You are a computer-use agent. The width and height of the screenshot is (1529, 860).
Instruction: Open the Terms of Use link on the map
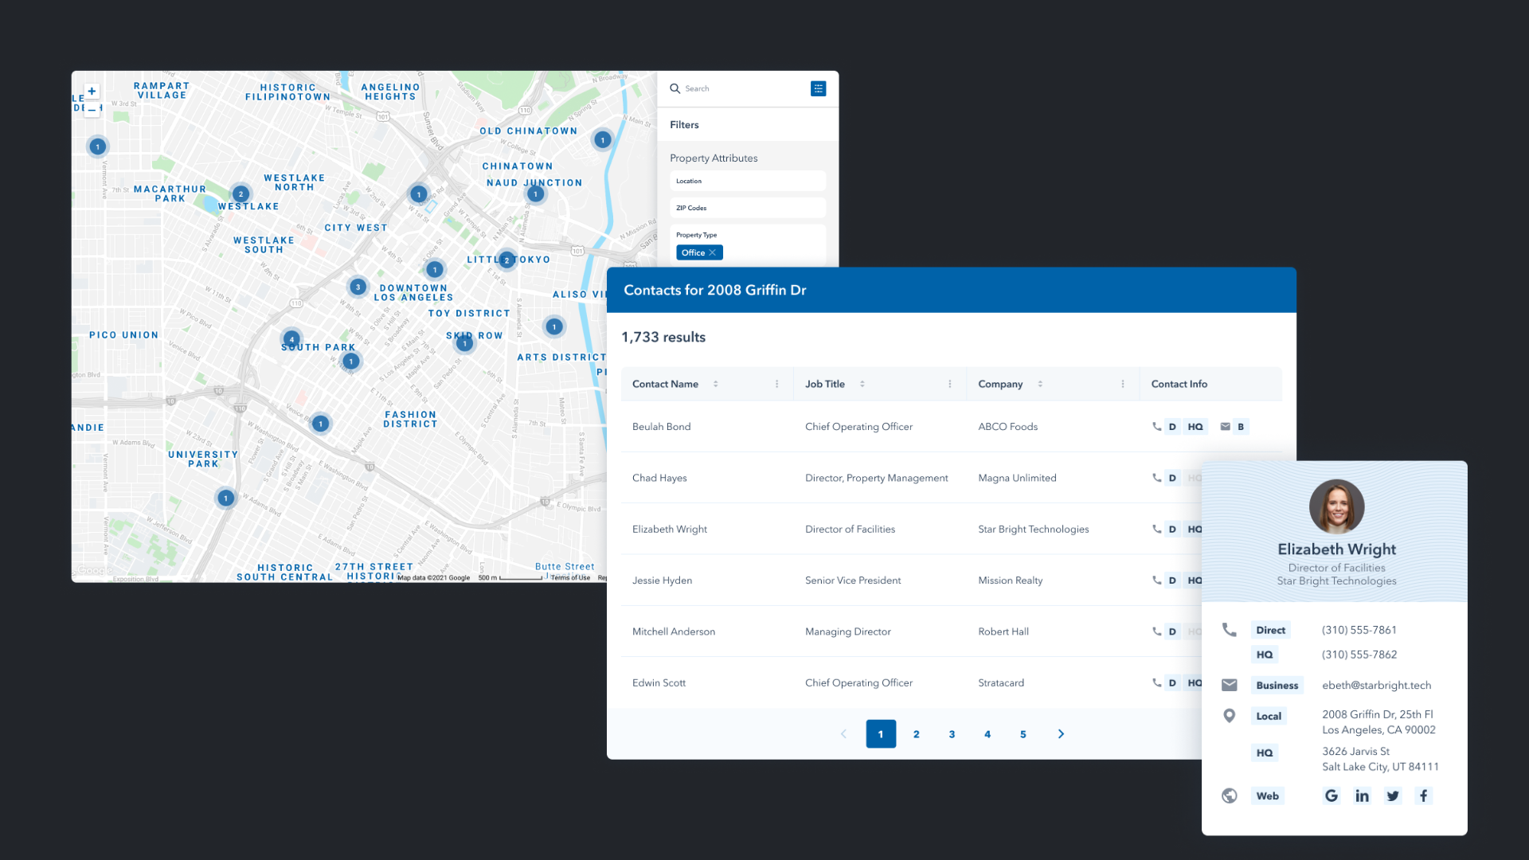click(570, 577)
